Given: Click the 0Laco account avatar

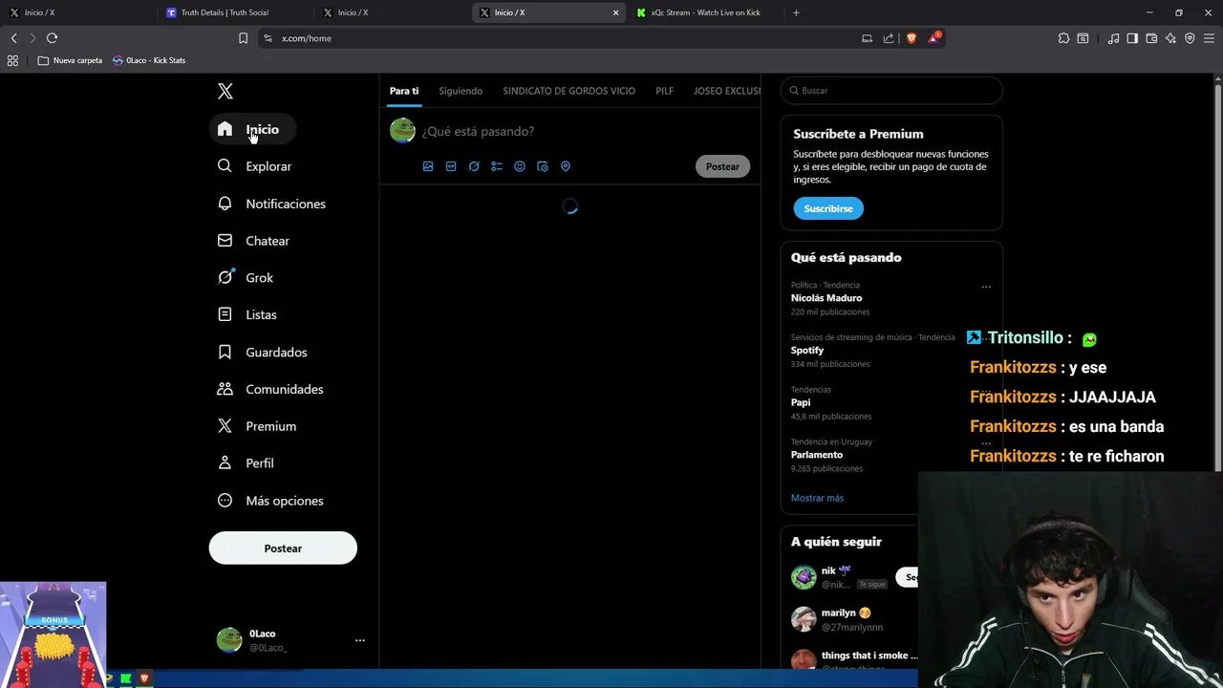Looking at the screenshot, I should 229,640.
